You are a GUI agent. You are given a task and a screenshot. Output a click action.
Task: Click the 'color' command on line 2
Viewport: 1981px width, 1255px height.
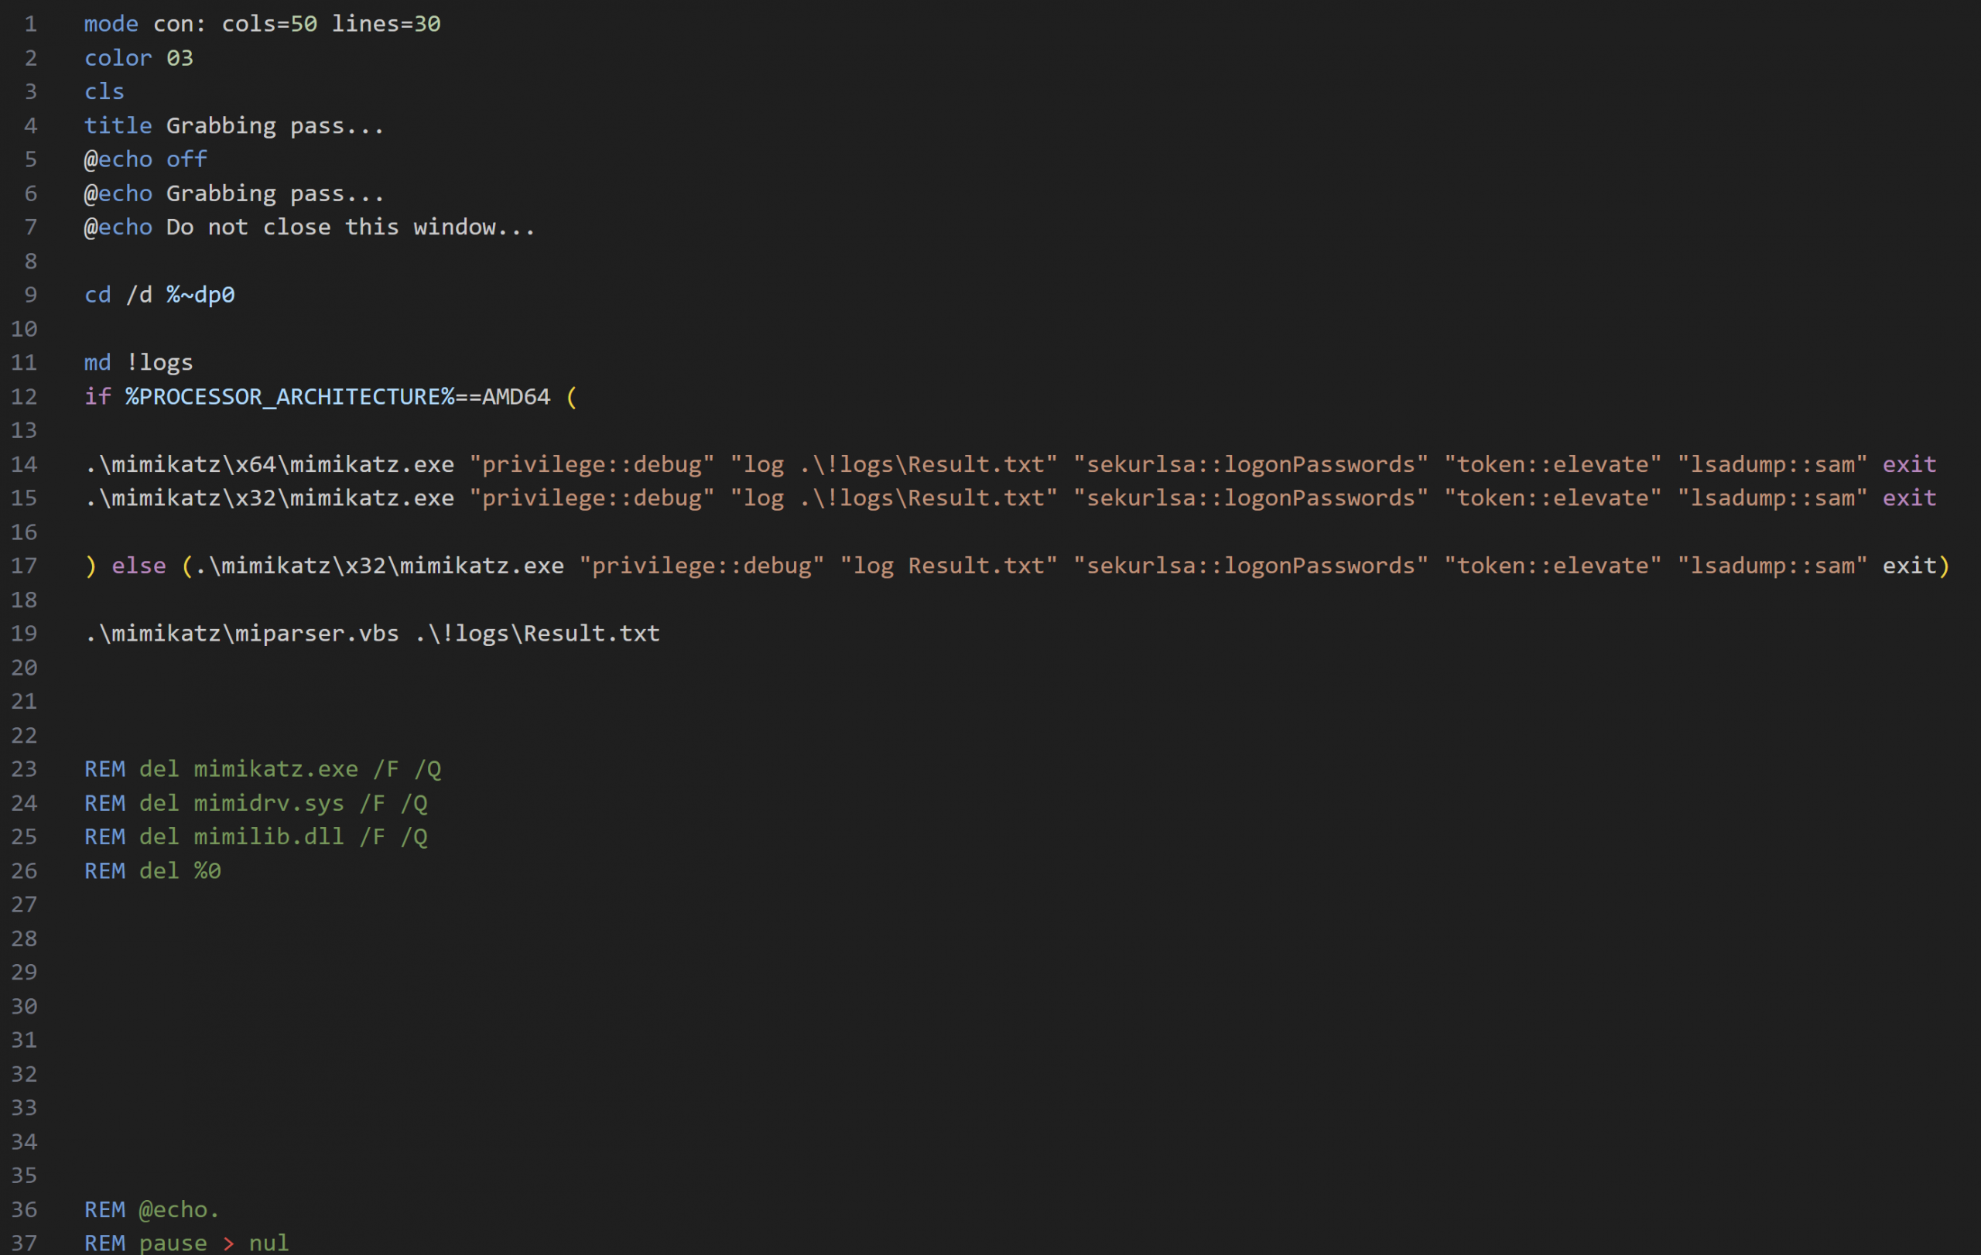(x=118, y=57)
